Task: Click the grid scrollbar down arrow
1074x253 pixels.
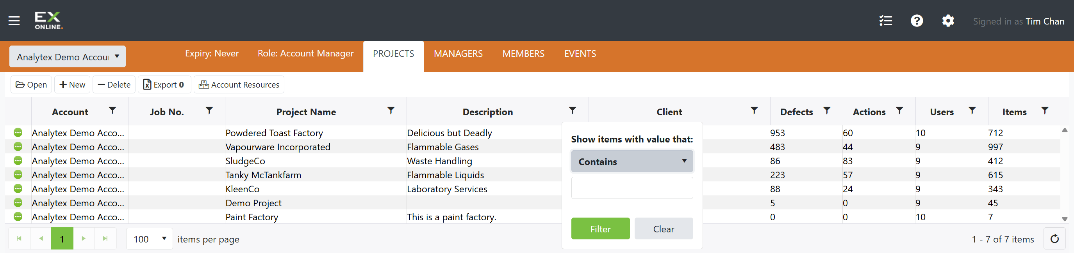Action: [1064, 219]
